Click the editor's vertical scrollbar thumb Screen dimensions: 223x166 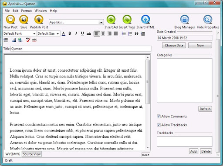click(148, 82)
